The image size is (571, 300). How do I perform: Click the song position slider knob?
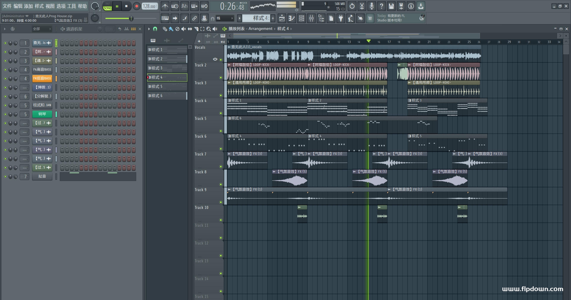pos(131,18)
